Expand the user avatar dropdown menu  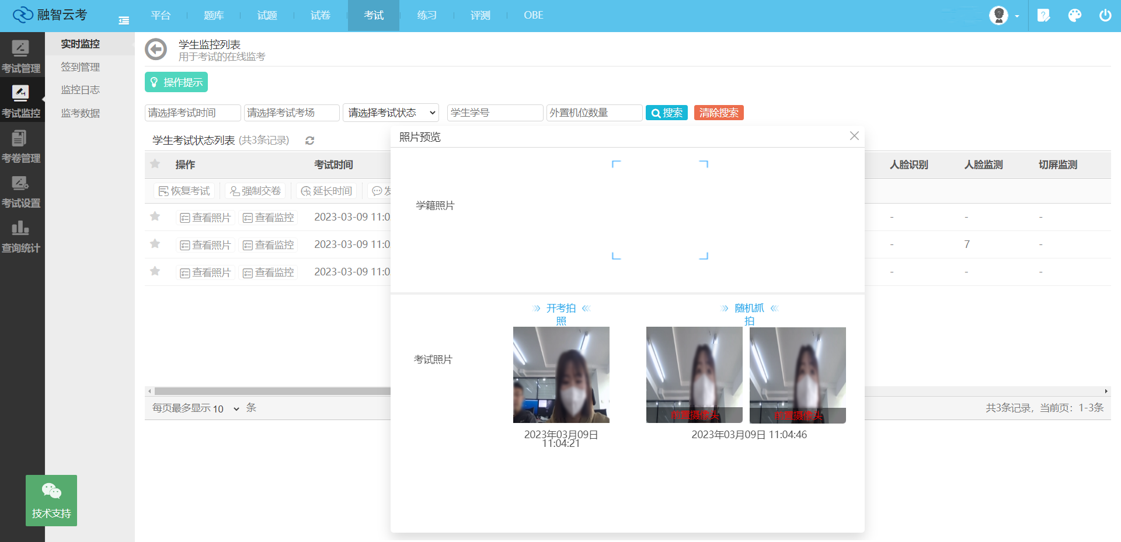(1000, 16)
